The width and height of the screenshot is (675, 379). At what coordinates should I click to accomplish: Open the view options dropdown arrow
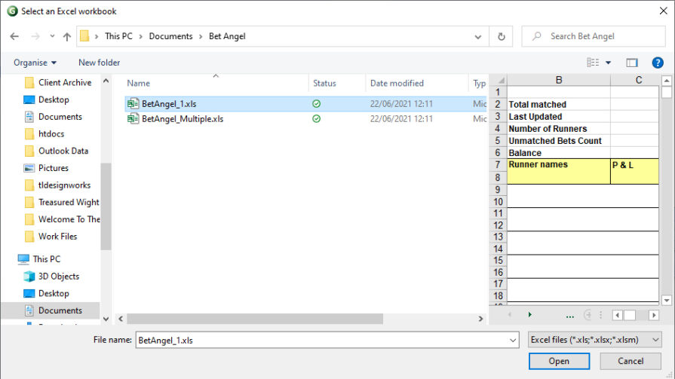[x=609, y=63]
